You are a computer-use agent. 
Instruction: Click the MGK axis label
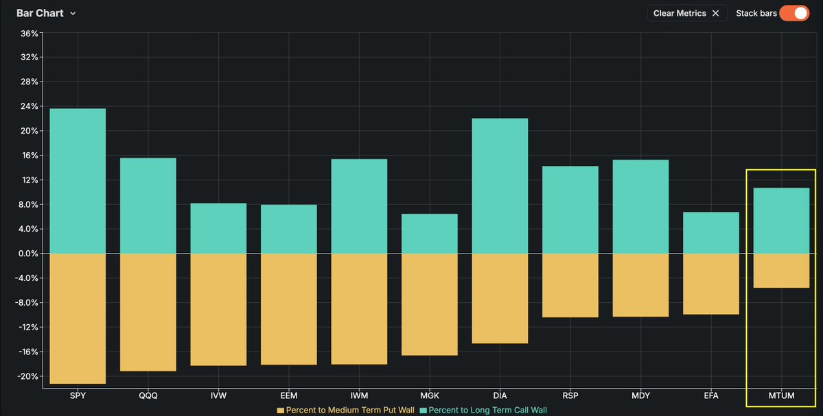tap(429, 396)
